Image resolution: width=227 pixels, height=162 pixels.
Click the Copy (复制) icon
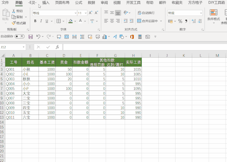[13, 17]
